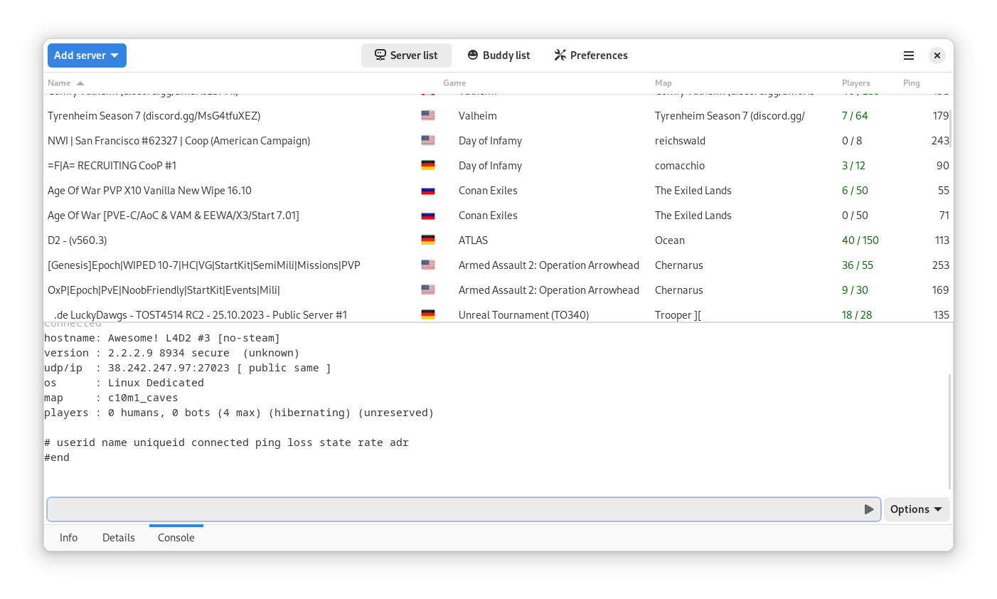Switch to the Buddy list view
The image size is (997, 599).
pos(498,55)
